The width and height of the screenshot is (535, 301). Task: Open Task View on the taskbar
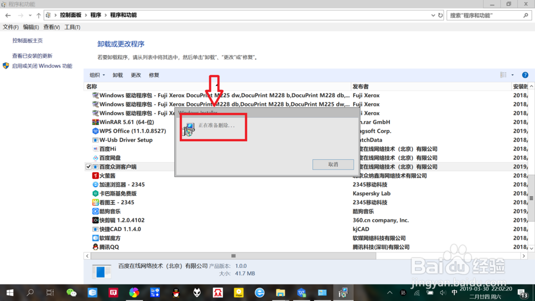tap(50, 292)
